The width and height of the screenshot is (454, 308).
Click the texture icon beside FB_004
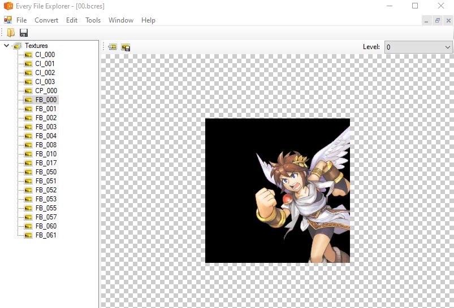click(x=28, y=136)
